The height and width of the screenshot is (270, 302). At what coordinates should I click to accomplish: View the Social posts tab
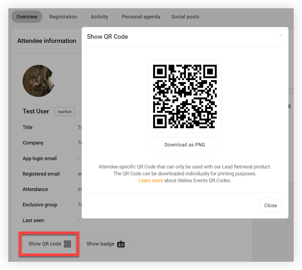click(x=185, y=17)
